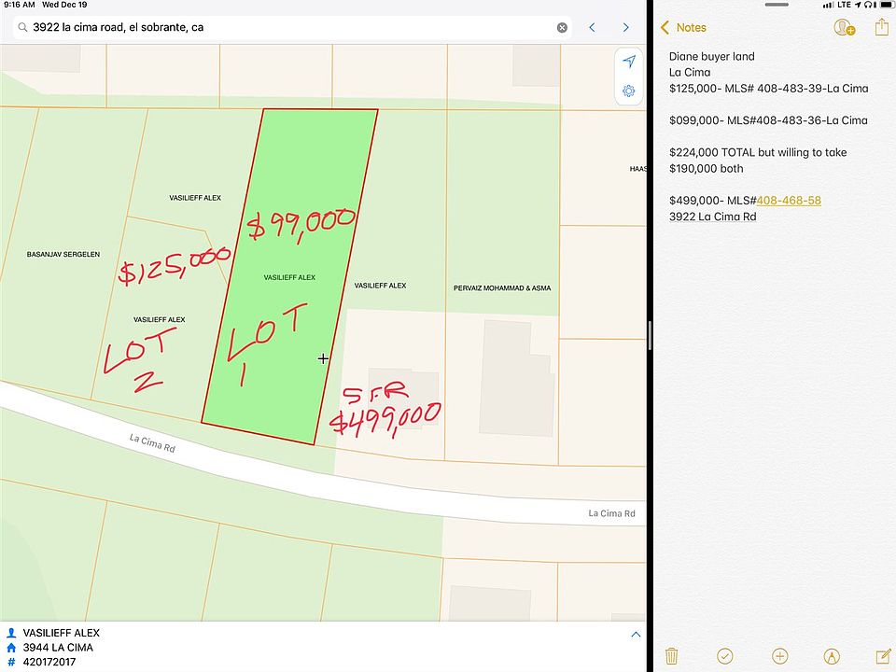896x672 pixels.
Task: Grab the split-view divider handle
Action: (649, 335)
